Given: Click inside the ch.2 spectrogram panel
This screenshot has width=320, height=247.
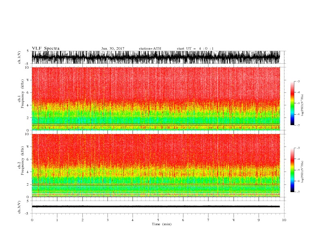Looking at the screenshot, I should [x=156, y=165].
